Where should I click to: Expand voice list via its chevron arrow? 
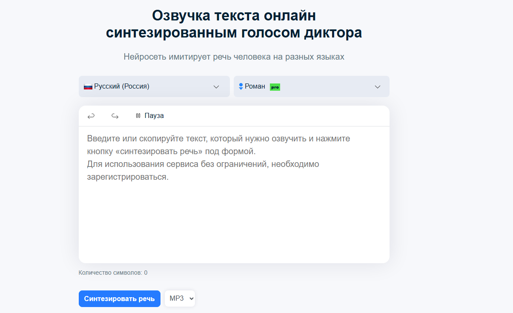pyautogui.click(x=377, y=87)
